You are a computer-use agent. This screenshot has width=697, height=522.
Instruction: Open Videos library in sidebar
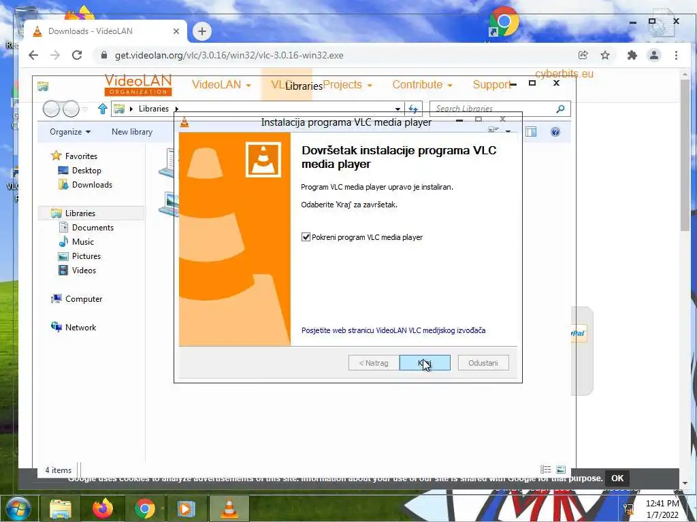pyautogui.click(x=84, y=271)
